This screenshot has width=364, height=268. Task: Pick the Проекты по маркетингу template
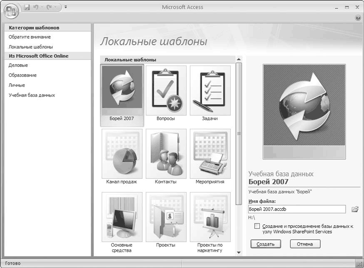tap(210, 217)
